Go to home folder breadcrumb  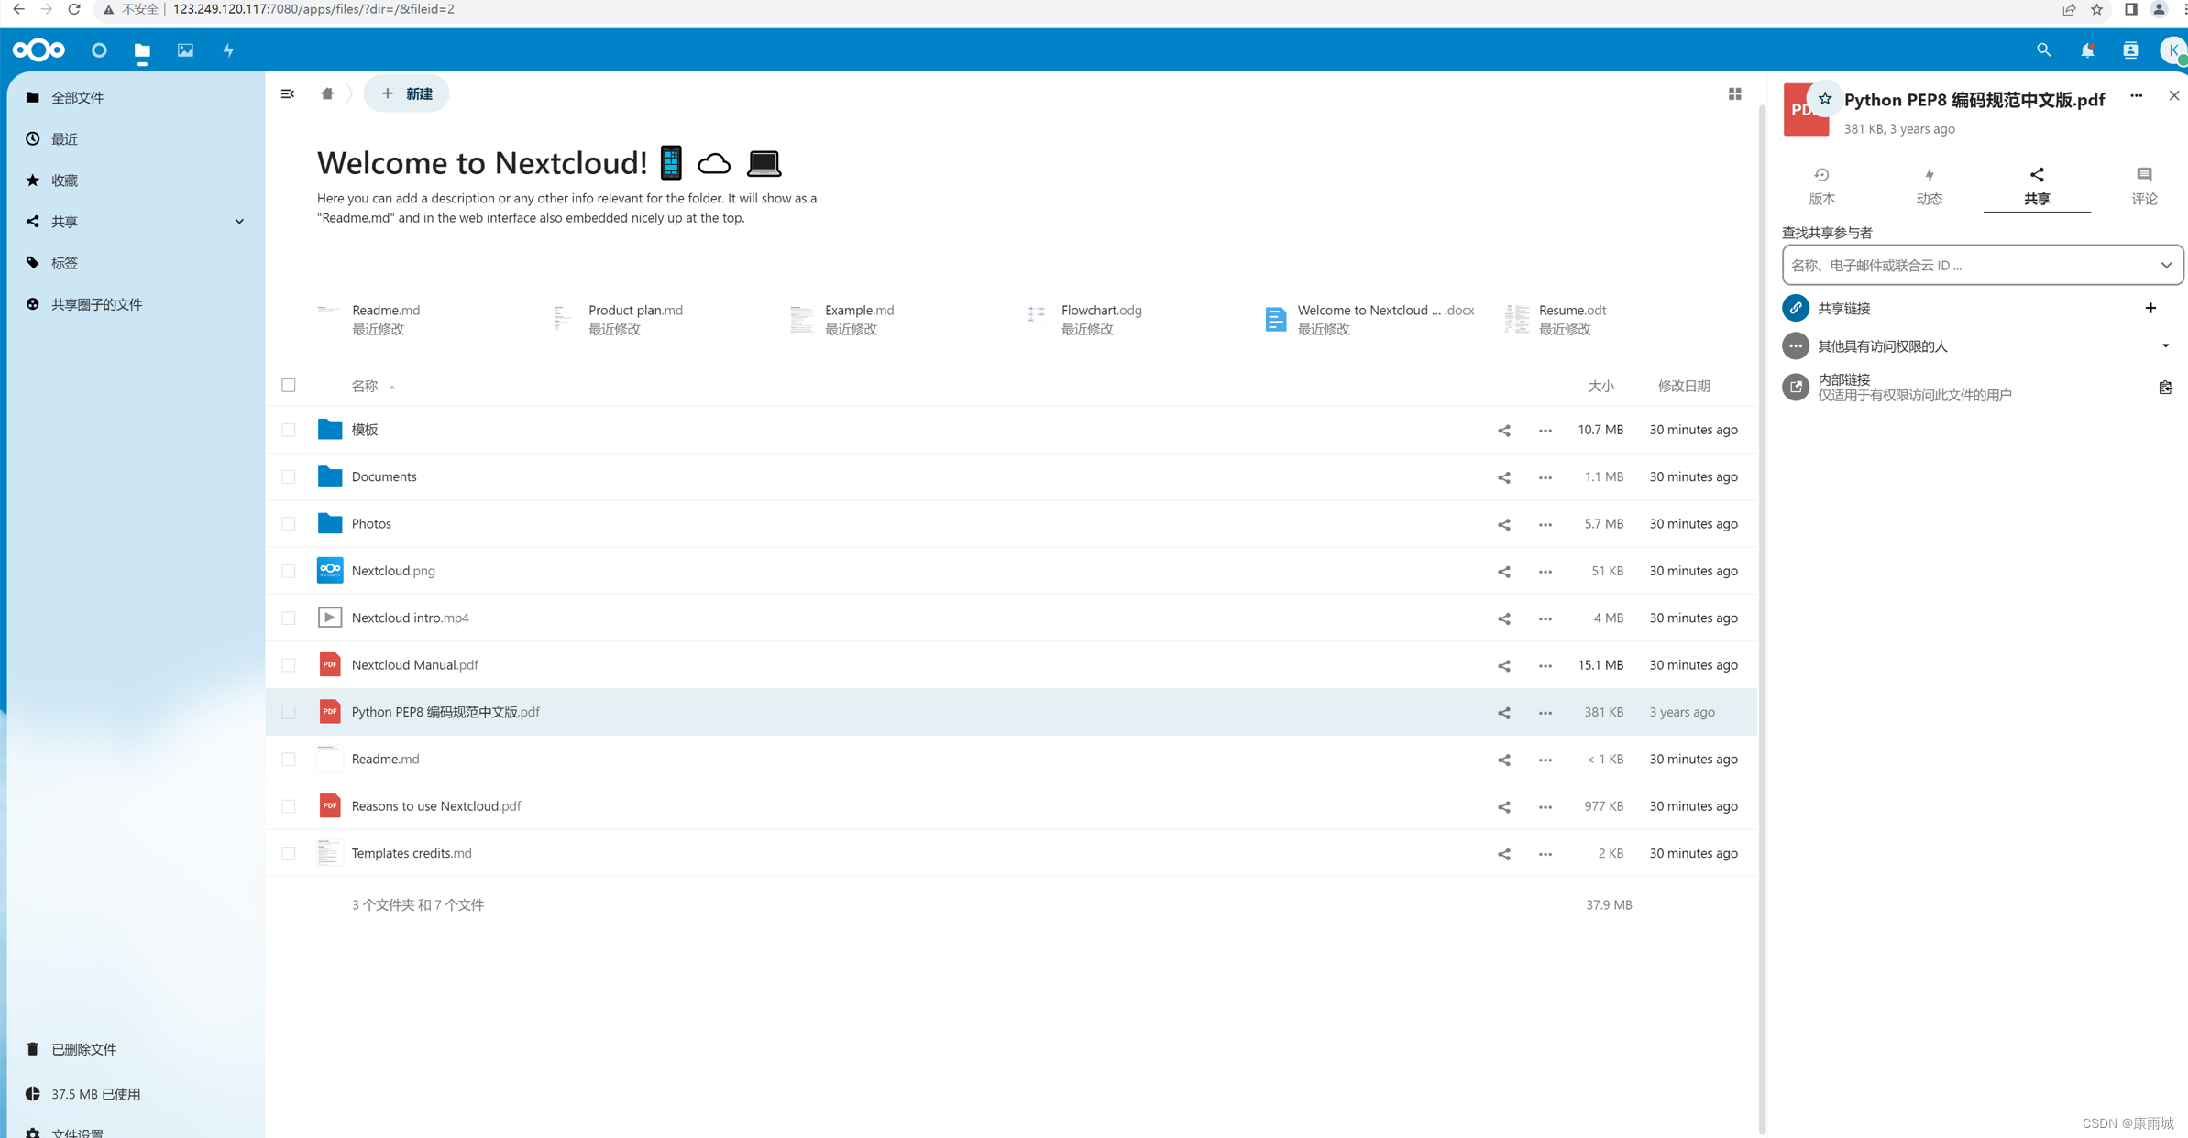tap(327, 93)
